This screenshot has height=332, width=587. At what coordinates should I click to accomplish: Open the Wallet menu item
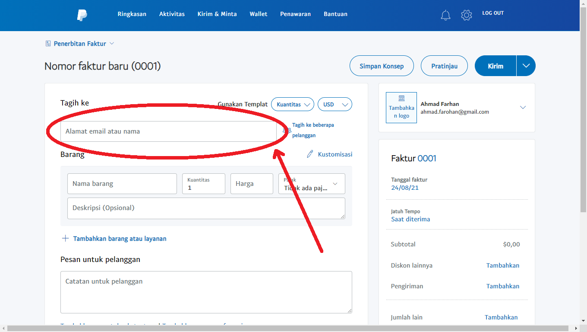259,14
